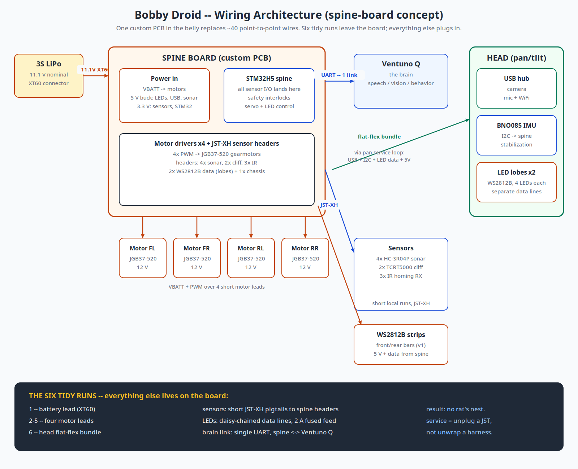Click the 'WS2812B strips' box
This screenshot has width=578, height=469.
coord(401,345)
